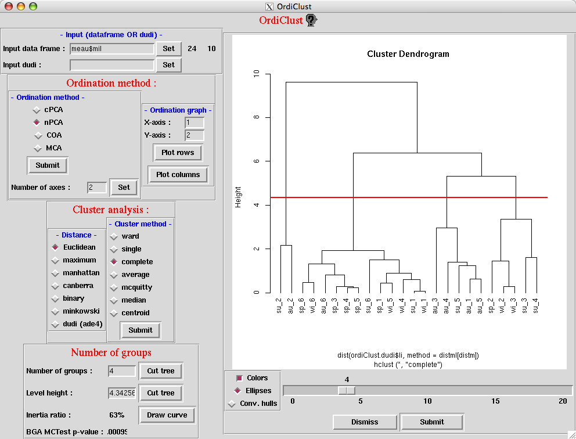Click Dismiss below the dendrogram
This screenshot has height=439, width=576.
365,422
